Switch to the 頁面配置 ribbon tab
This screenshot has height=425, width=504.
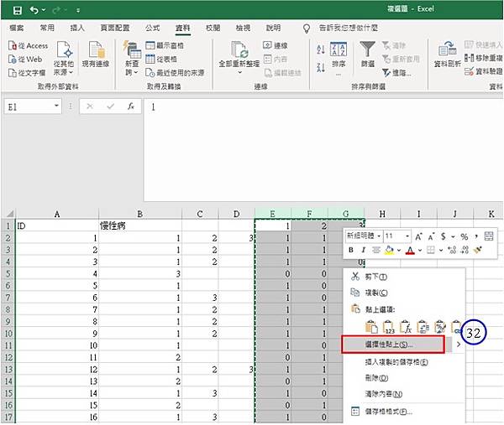click(x=115, y=28)
